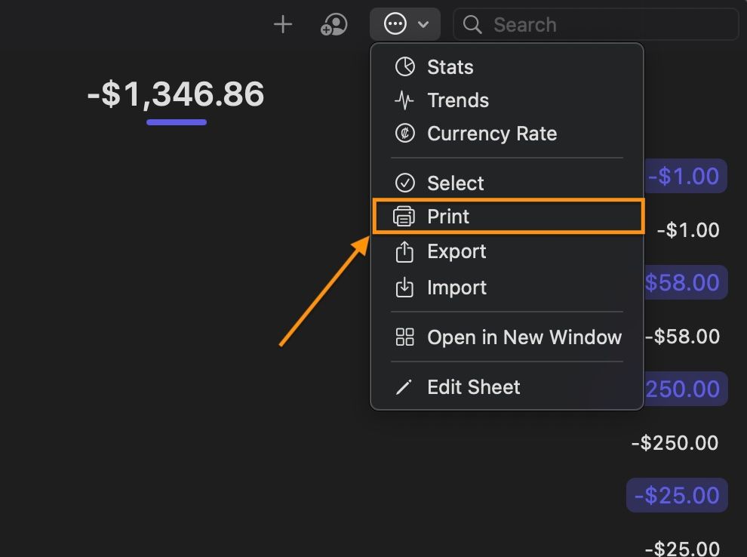Choose Currency Rate menu item
Screen dimensions: 747x557
491,134
